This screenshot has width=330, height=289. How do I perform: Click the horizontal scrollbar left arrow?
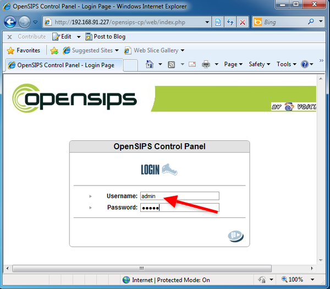(8, 269)
